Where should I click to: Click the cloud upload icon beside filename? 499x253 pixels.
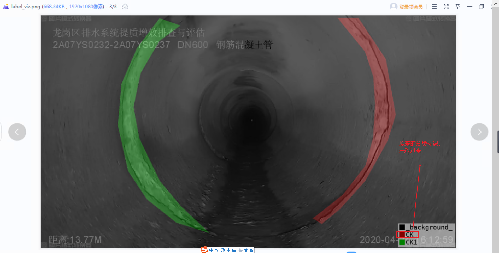[125, 7]
